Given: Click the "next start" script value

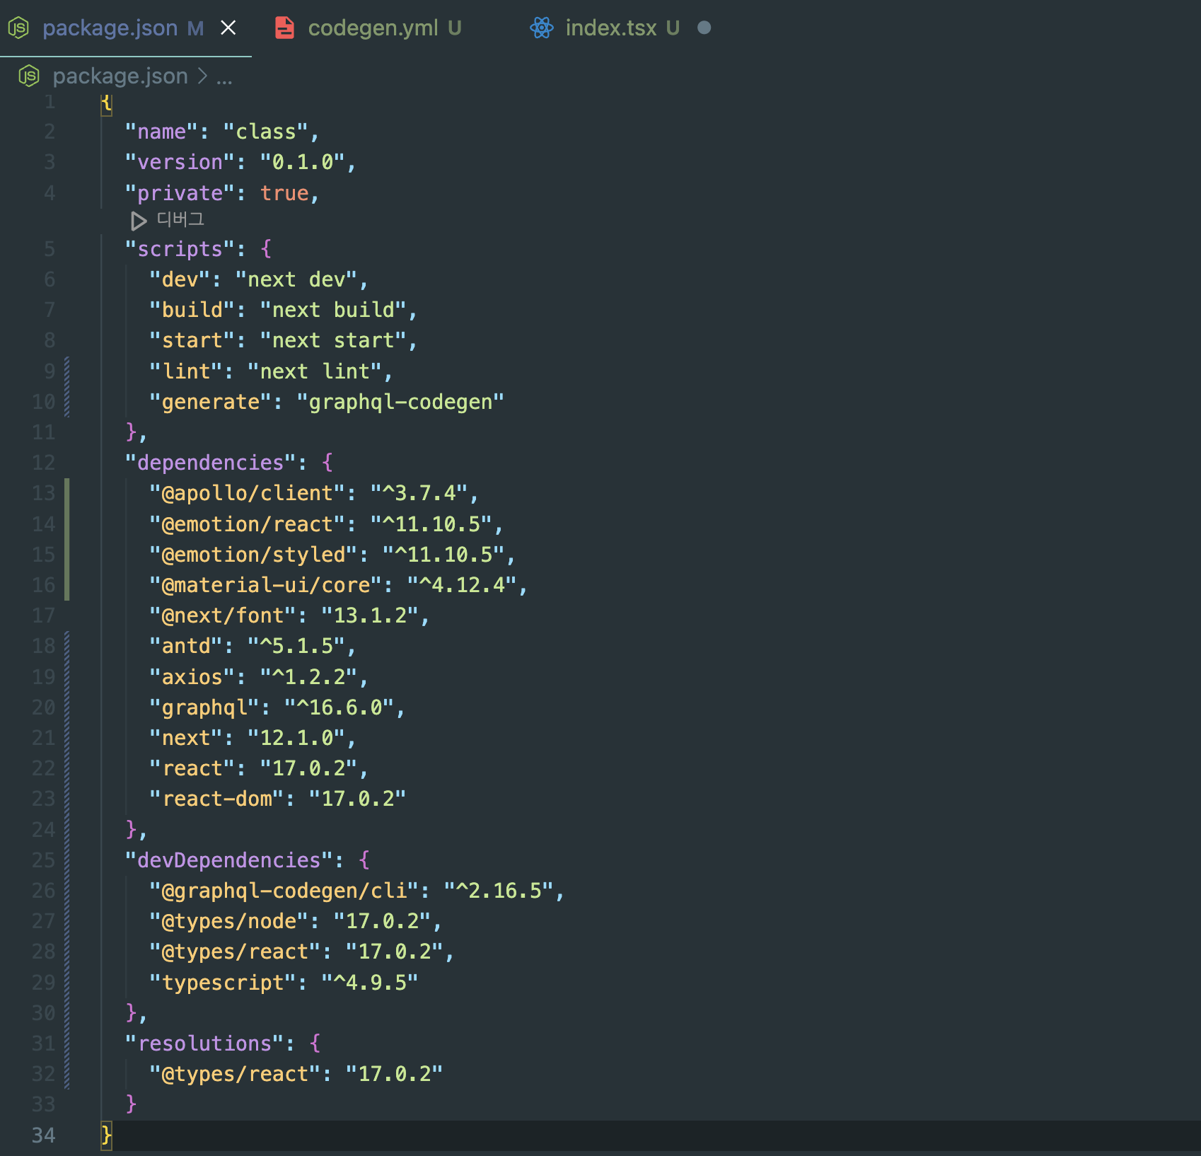Looking at the screenshot, I should pyautogui.click(x=333, y=340).
